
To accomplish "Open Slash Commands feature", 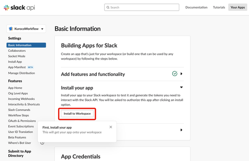I will pos(19,110).
